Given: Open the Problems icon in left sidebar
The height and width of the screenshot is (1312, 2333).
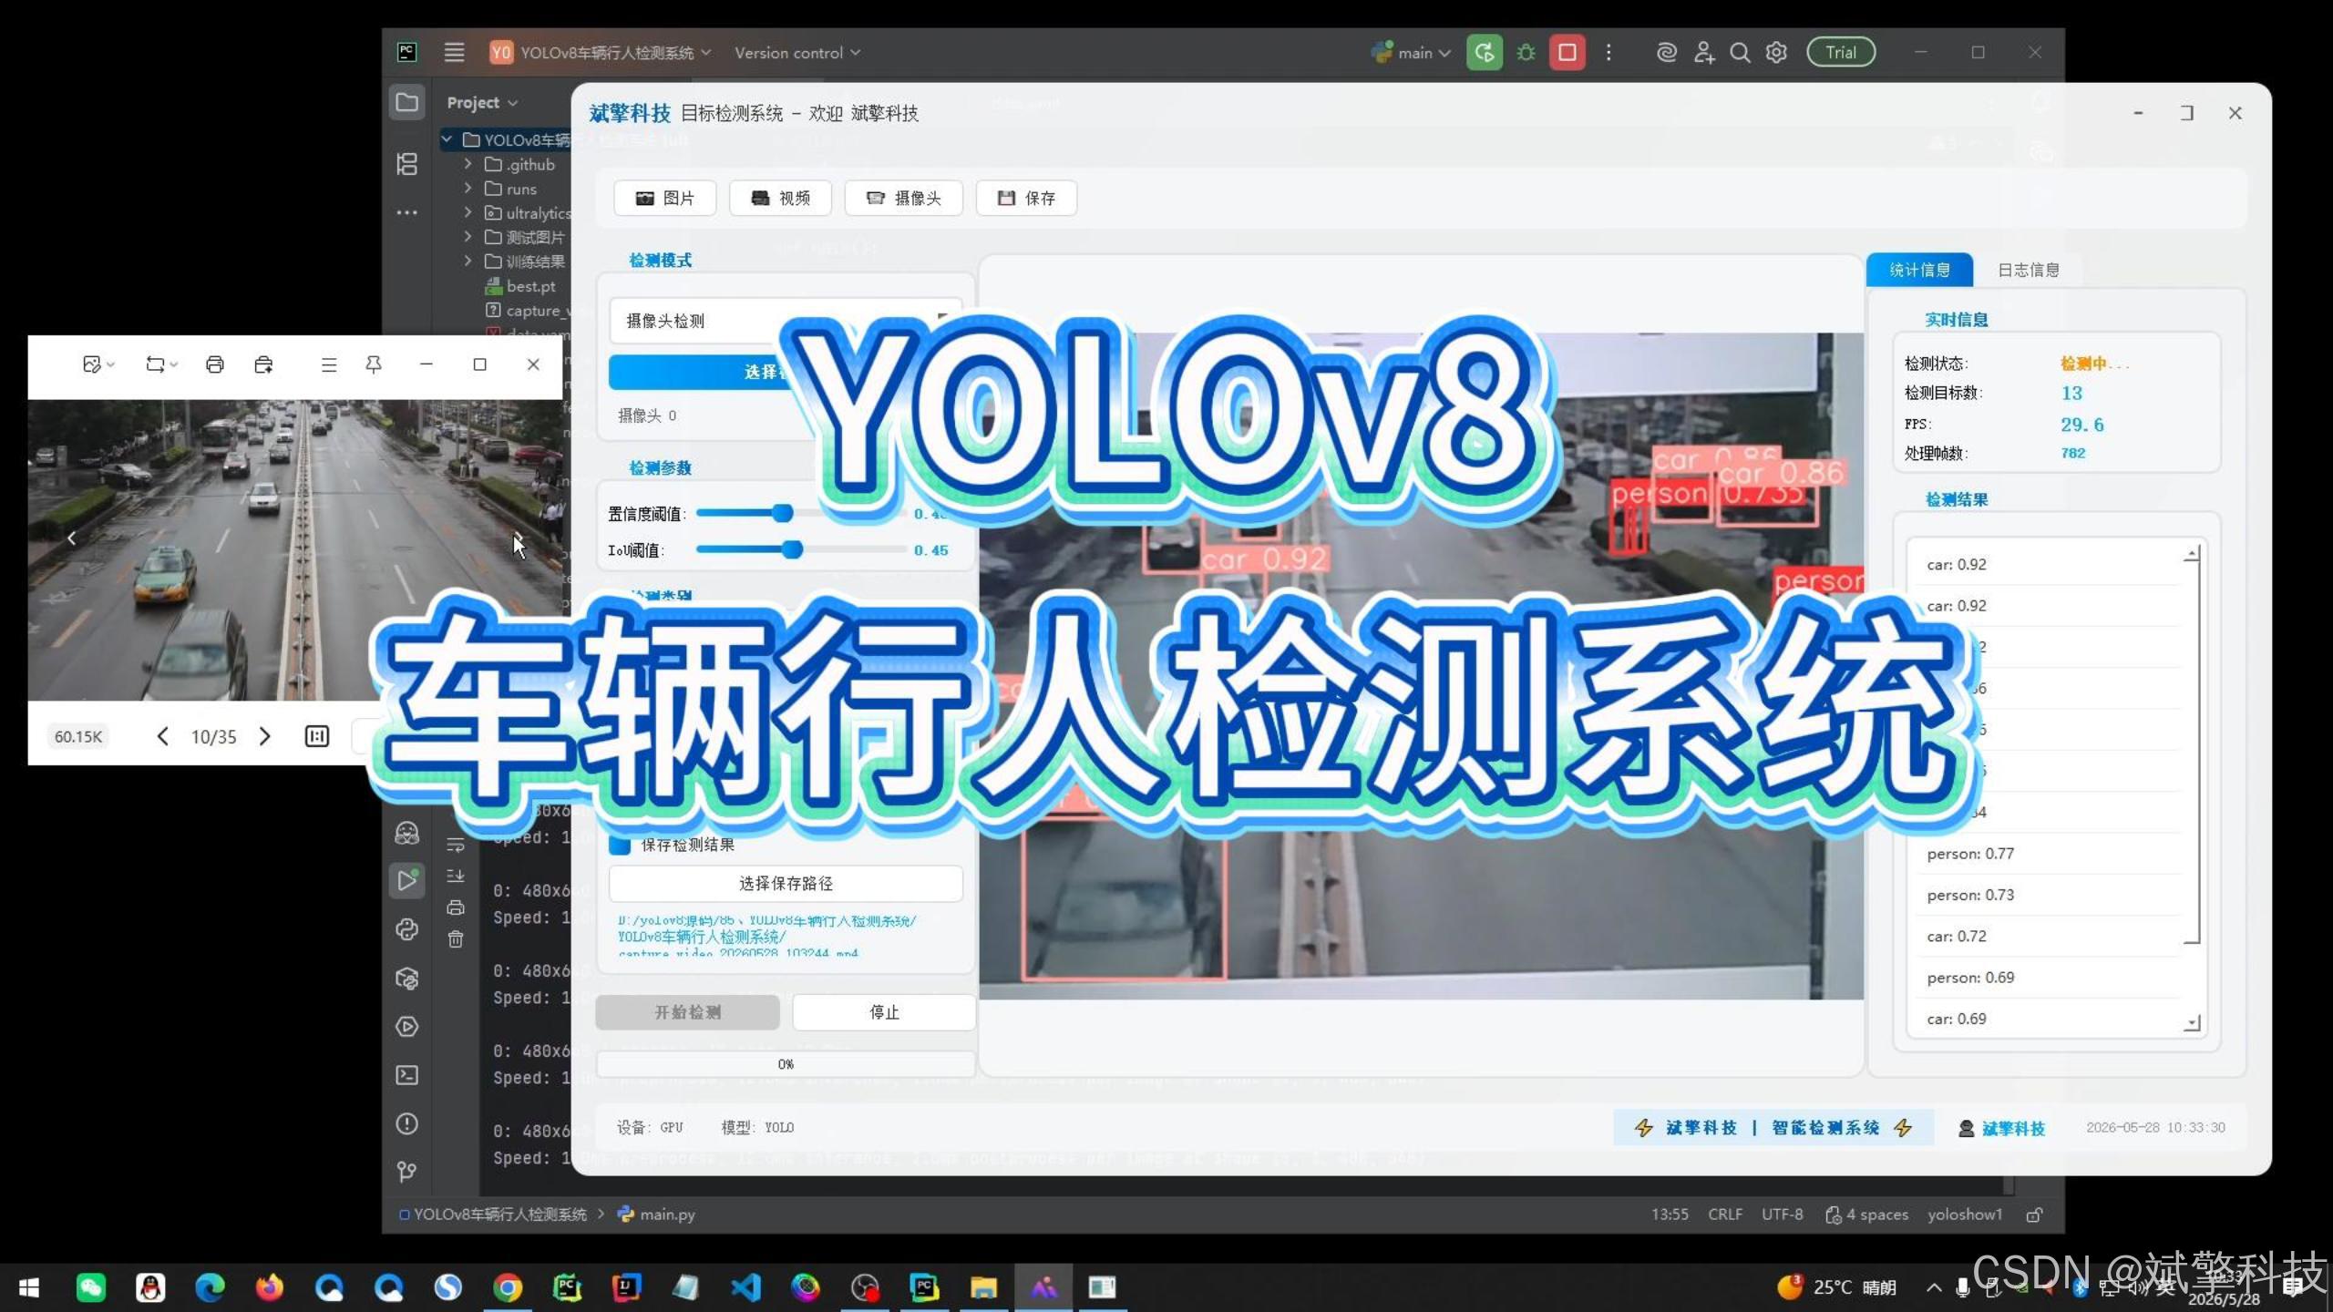Looking at the screenshot, I should [406, 1123].
